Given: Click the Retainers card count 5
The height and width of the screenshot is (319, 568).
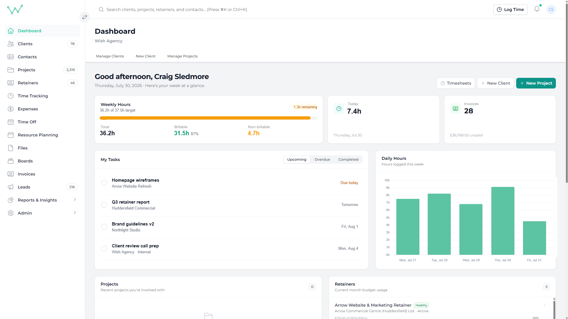Looking at the screenshot, I should (546, 287).
